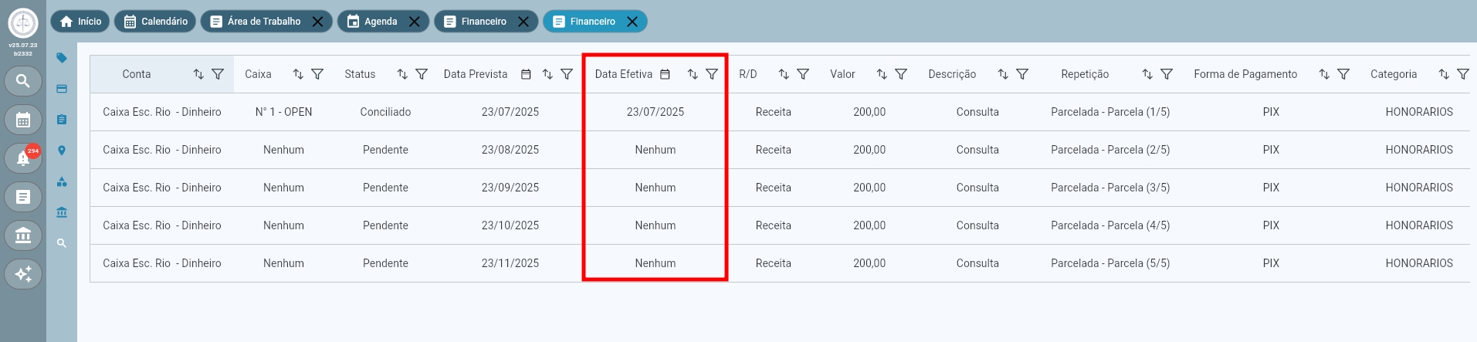The image size is (1477, 342).
Task: Go to Início home button
Action: (x=80, y=22)
